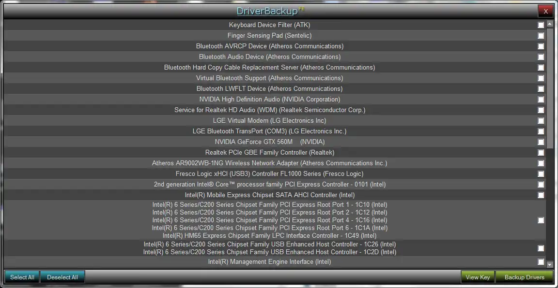The width and height of the screenshot is (558, 288).
Task: Tick NVIDIA High Definition Audio checkbox
Action: [541, 100]
